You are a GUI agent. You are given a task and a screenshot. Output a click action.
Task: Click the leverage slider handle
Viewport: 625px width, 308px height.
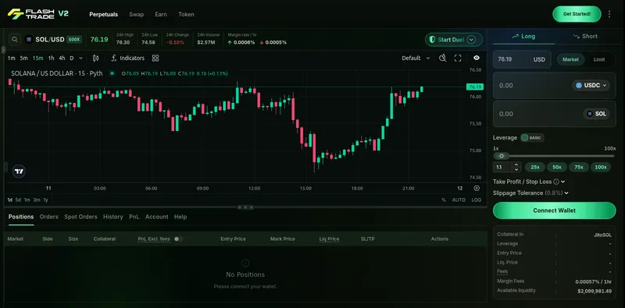click(502, 156)
